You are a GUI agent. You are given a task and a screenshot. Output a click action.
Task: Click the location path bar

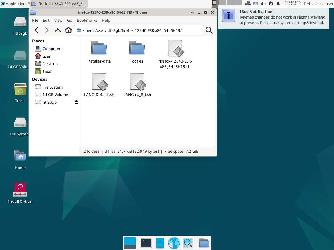[139, 30]
